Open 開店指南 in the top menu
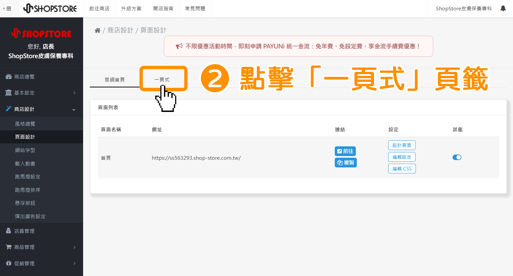The image size is (513, 276). click(163, 9)
